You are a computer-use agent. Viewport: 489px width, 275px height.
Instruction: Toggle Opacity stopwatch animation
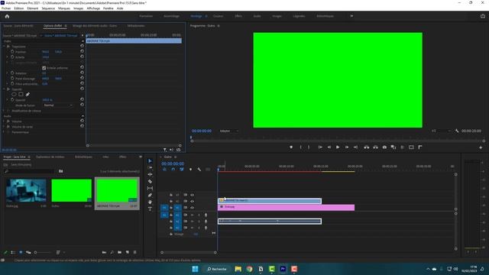tap(12, 100)
